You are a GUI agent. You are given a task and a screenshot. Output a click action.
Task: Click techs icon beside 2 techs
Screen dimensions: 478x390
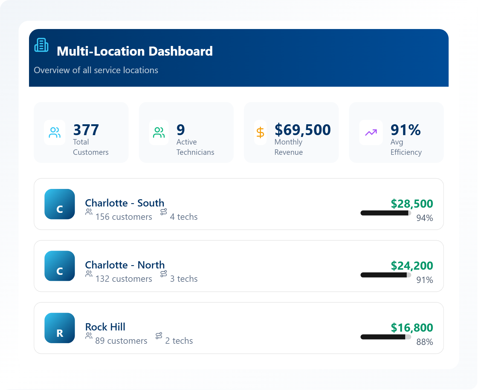click(159, 336)
